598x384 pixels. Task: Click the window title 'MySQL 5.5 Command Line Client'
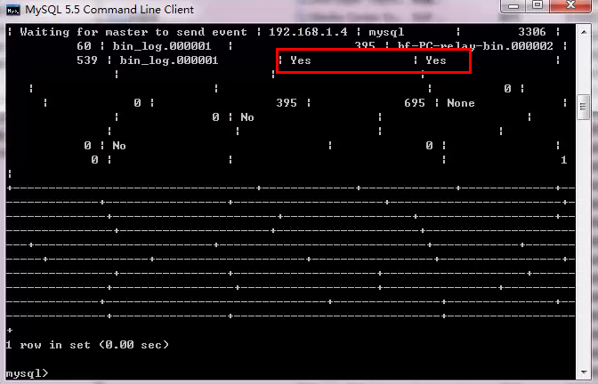pos(109,10)
